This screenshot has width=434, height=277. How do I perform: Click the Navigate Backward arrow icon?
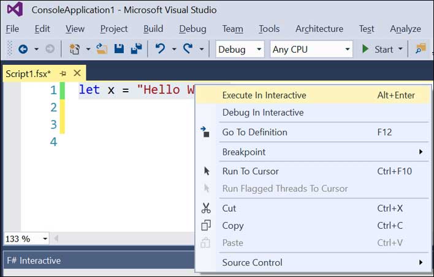23,49
